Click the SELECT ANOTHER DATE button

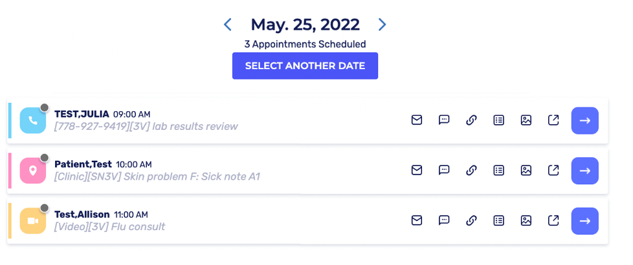tap(305, 66)
